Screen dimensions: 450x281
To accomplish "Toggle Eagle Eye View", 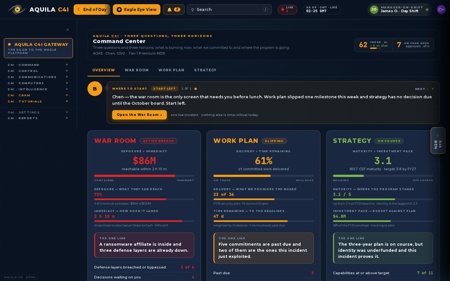I will [x=137, y=10].
